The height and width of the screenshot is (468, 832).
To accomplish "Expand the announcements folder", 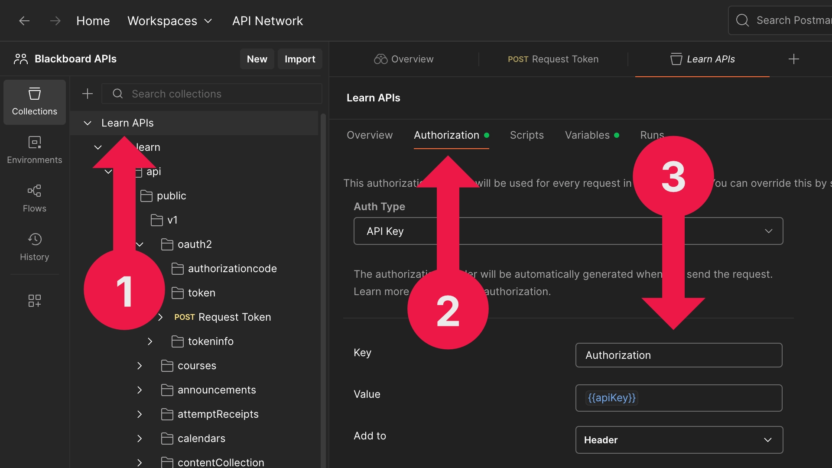I will pos(140,390).
